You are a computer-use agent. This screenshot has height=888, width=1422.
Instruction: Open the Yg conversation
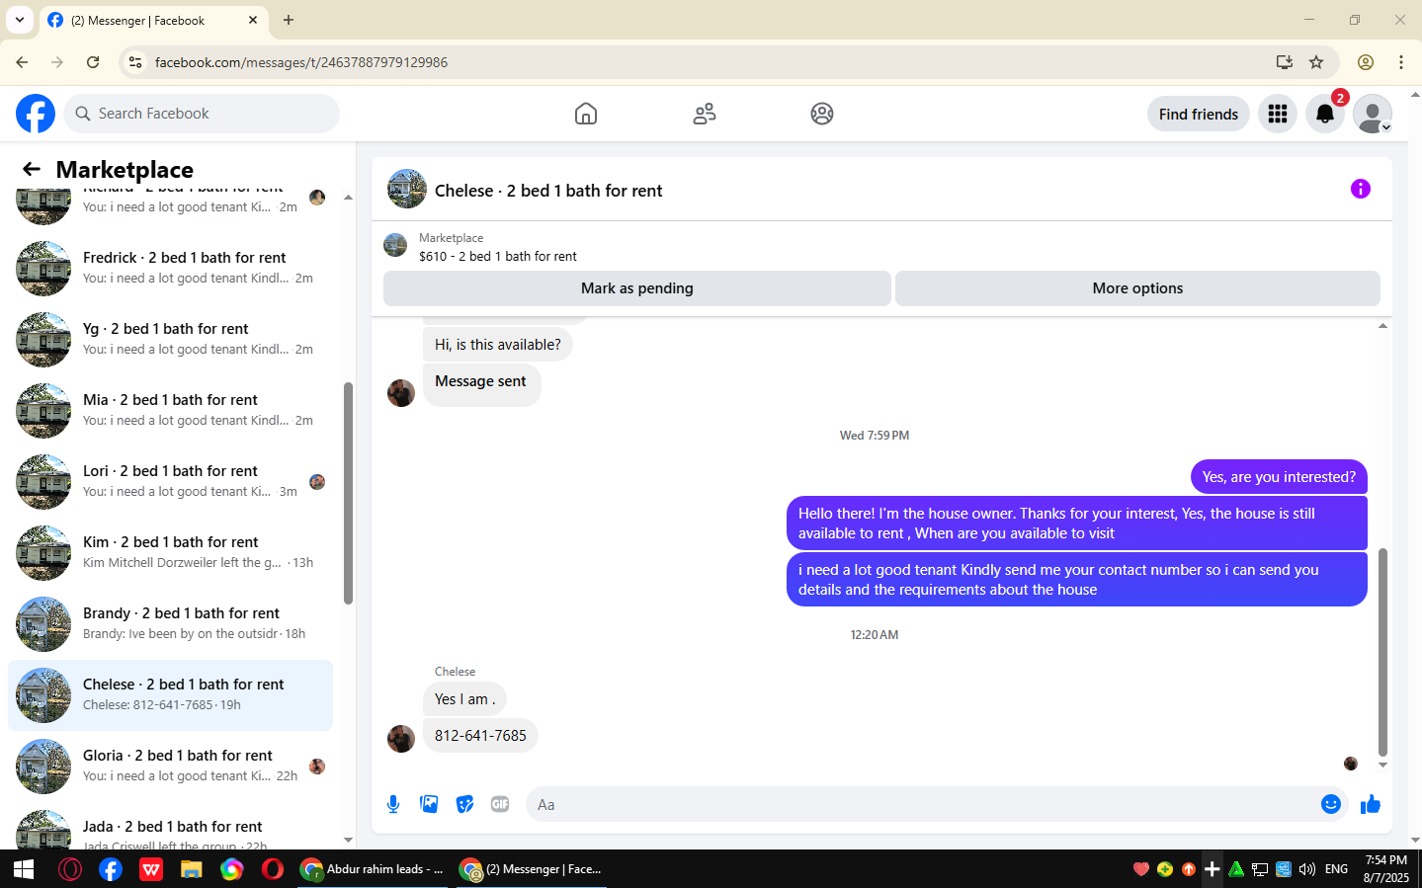click(170, 340)
